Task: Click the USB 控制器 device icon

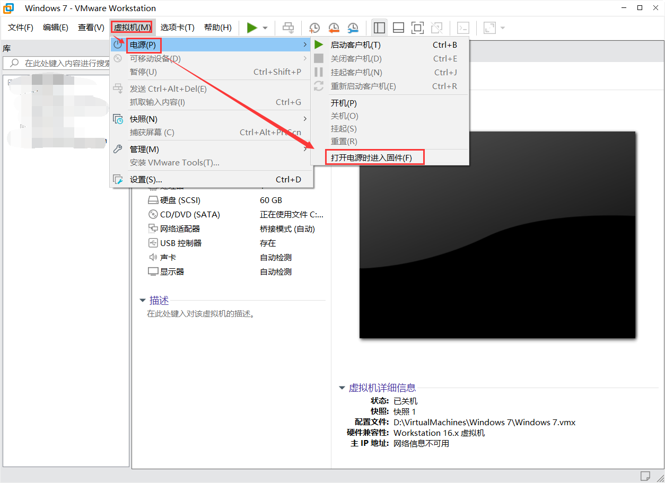Action: pyautogui.click(x=153, y=243)
